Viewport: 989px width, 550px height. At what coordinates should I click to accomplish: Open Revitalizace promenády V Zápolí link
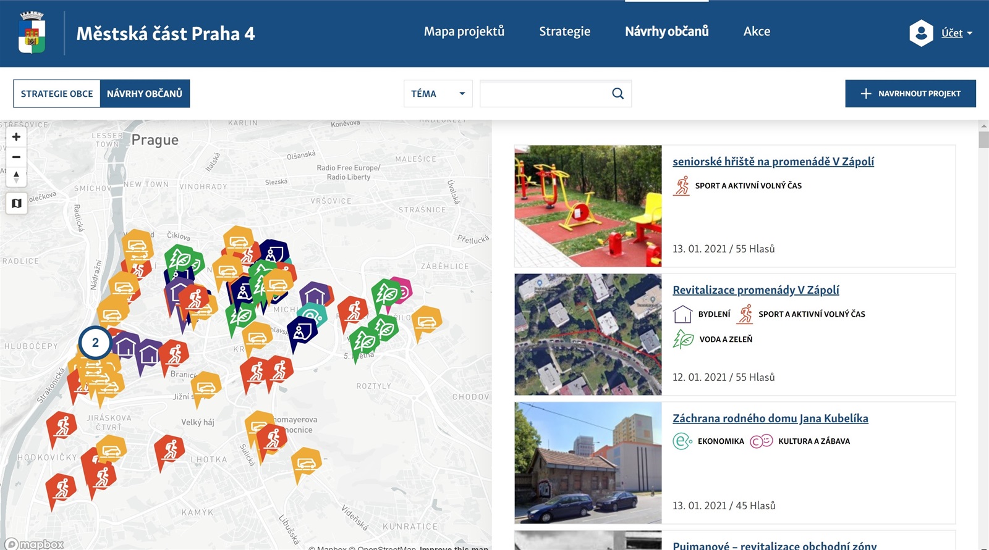click(x=756, y=290)
